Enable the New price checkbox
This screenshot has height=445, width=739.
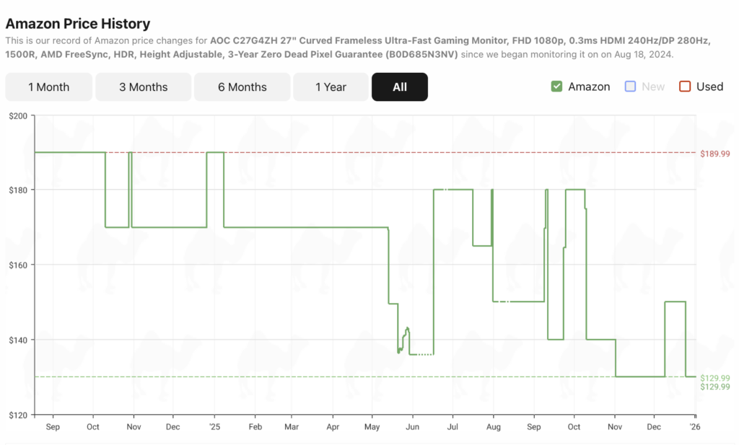pos(630,87)
